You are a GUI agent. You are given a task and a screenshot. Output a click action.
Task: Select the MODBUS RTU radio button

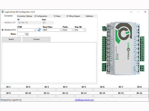coord(3,30)
